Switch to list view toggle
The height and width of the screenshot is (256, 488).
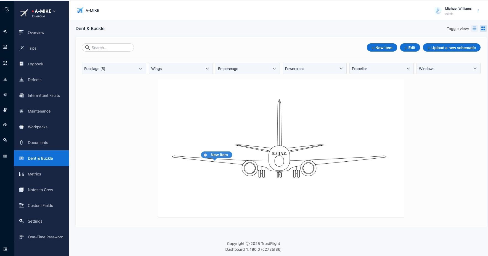(474, 28)
